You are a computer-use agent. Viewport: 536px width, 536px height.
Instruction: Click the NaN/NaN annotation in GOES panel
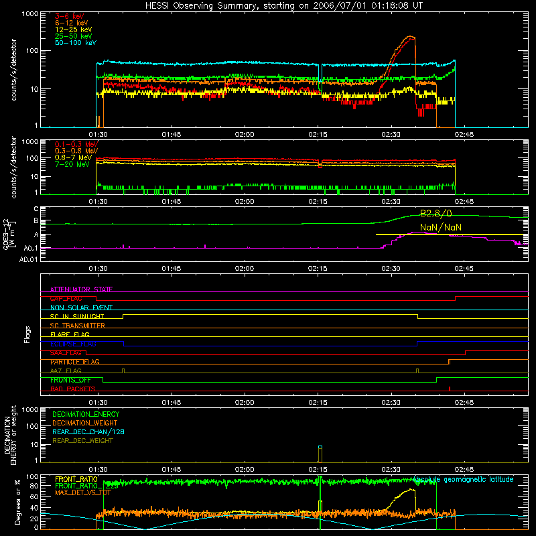[441, 227]
